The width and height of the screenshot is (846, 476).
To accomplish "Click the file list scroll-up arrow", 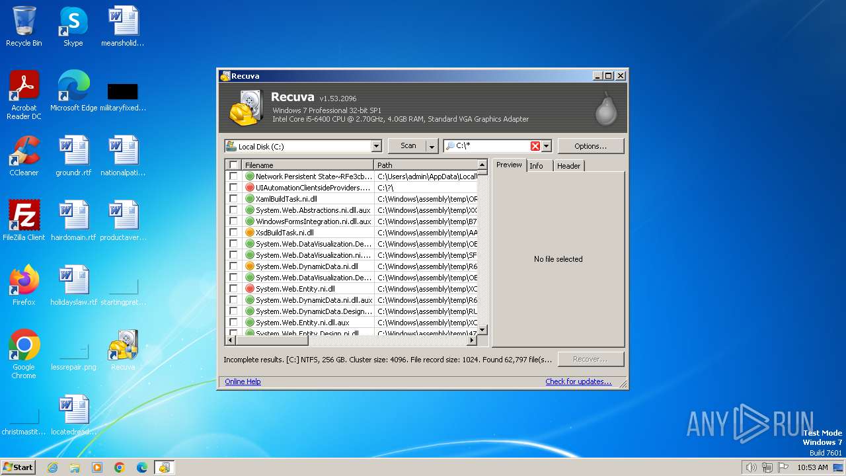I will (482, 165).
